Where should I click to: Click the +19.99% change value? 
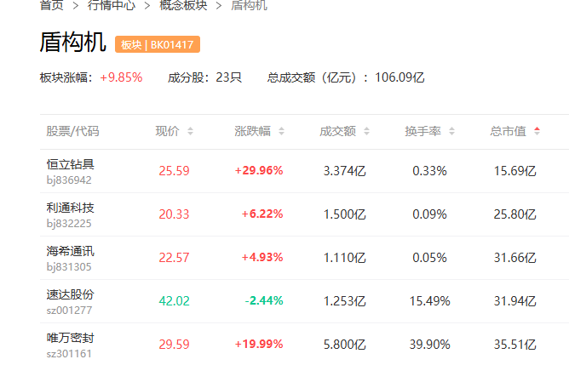[x=259, y=344]
